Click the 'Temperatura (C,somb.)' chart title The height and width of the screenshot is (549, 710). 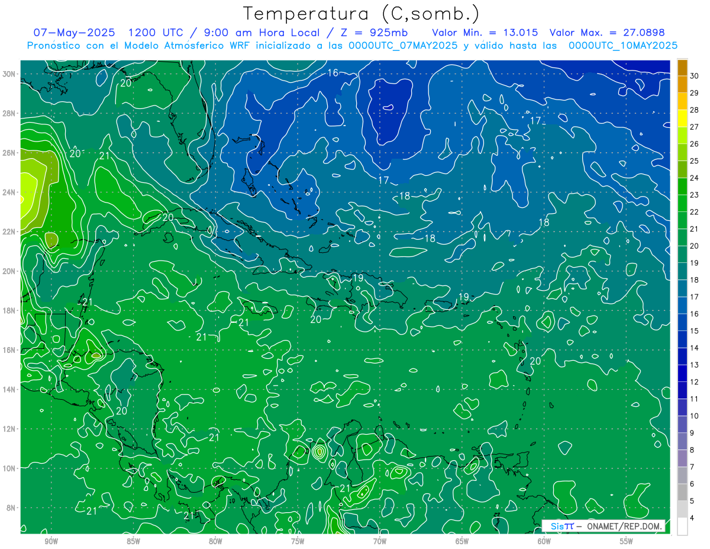361,14
